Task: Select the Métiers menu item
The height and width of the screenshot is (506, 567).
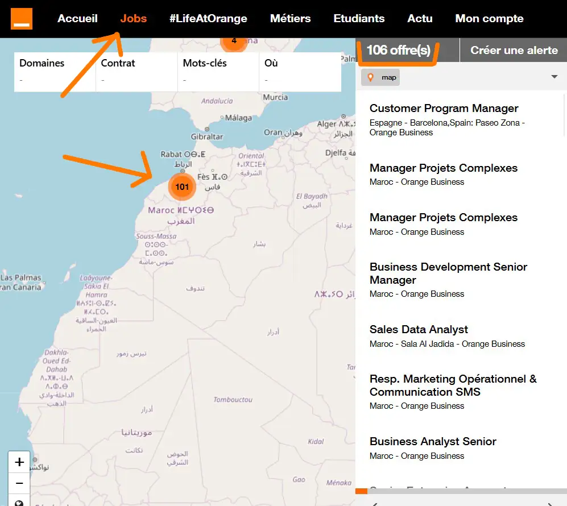Action: click(x=291, y=18)
